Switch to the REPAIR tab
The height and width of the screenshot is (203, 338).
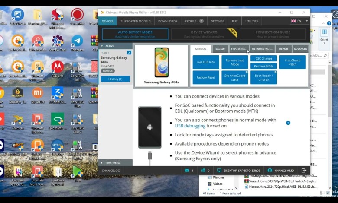tap(283, 49)
